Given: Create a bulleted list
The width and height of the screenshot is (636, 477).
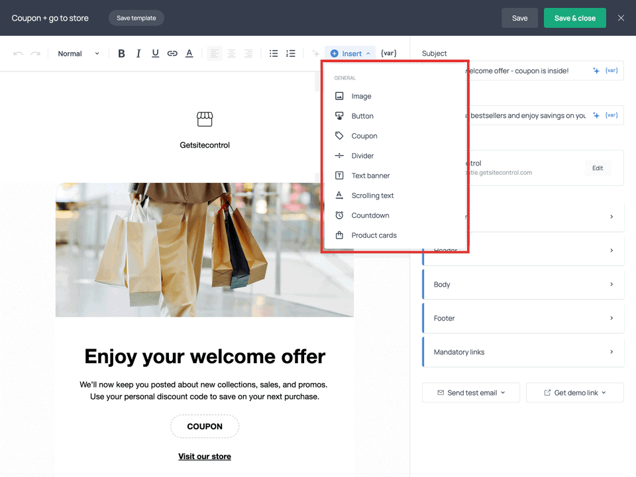Looking at the screenshot, I should (274, 53).
